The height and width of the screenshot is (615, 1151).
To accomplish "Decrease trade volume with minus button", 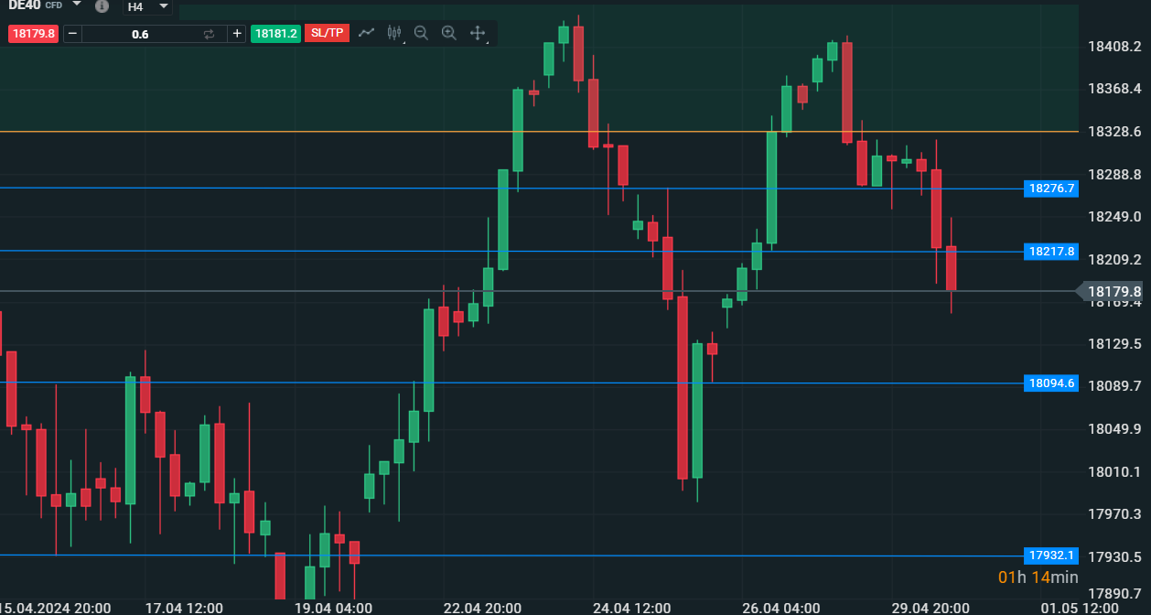I will tap(72, 34).
